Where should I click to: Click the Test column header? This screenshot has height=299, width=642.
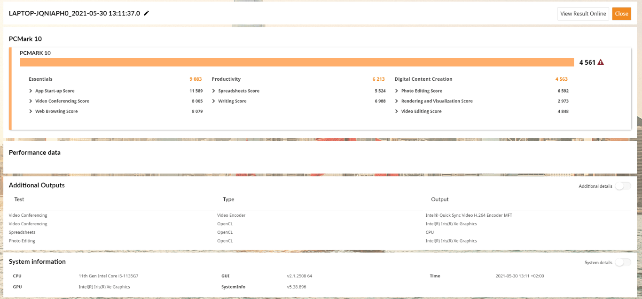click(19, 199)
